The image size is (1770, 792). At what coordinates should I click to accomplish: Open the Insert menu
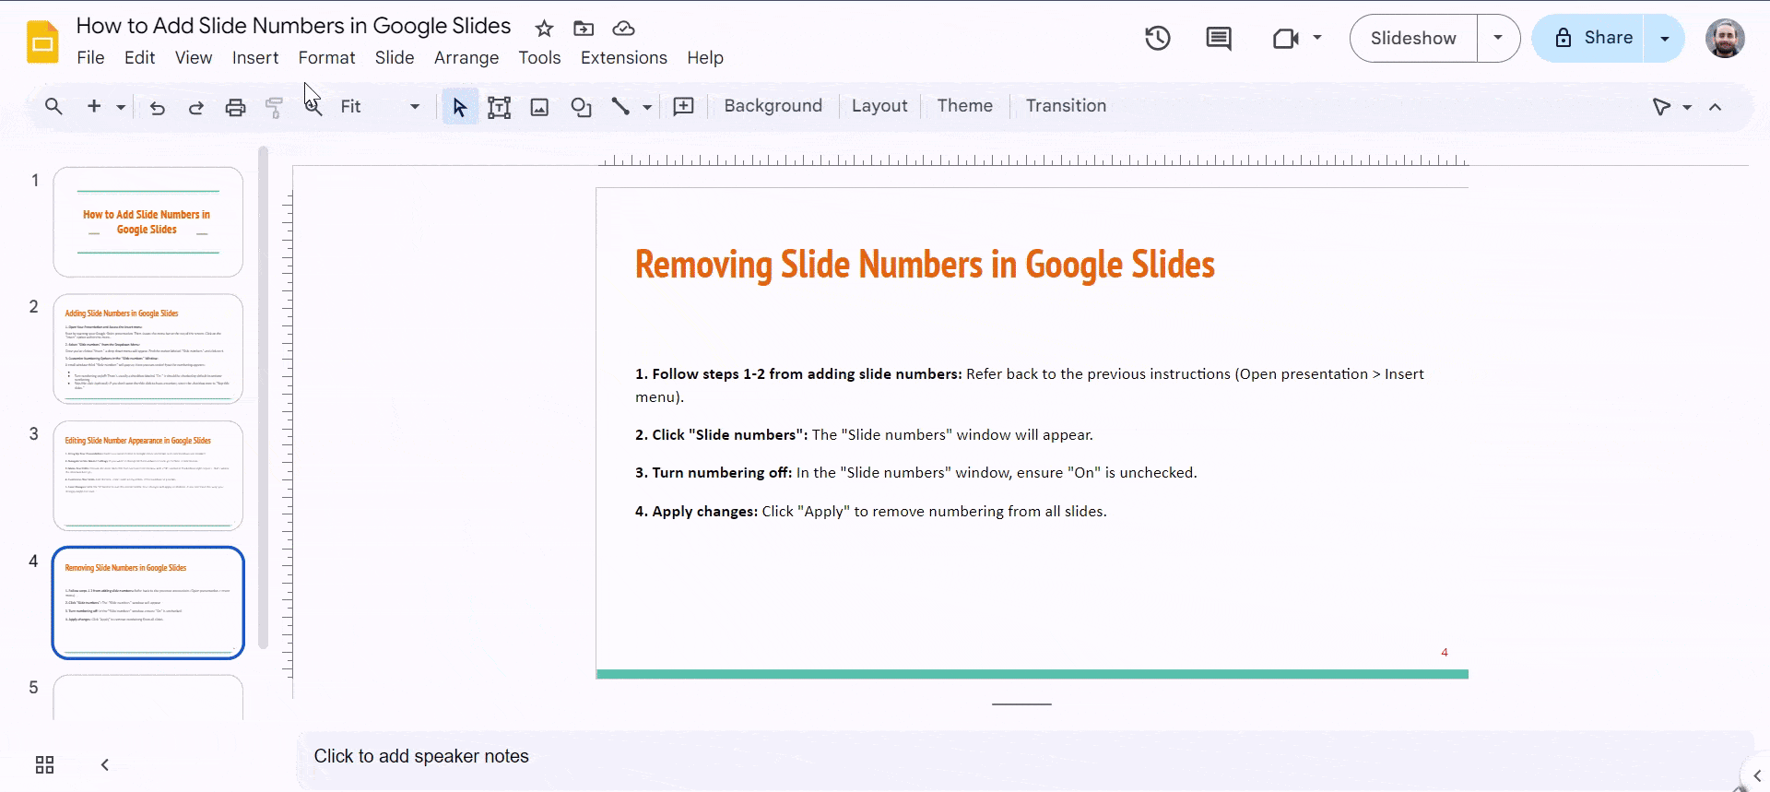tap(254, 58)
